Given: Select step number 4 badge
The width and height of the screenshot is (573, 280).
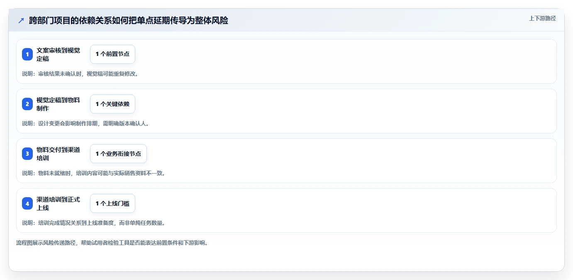Looking at the screenshot, I should 27,203.
